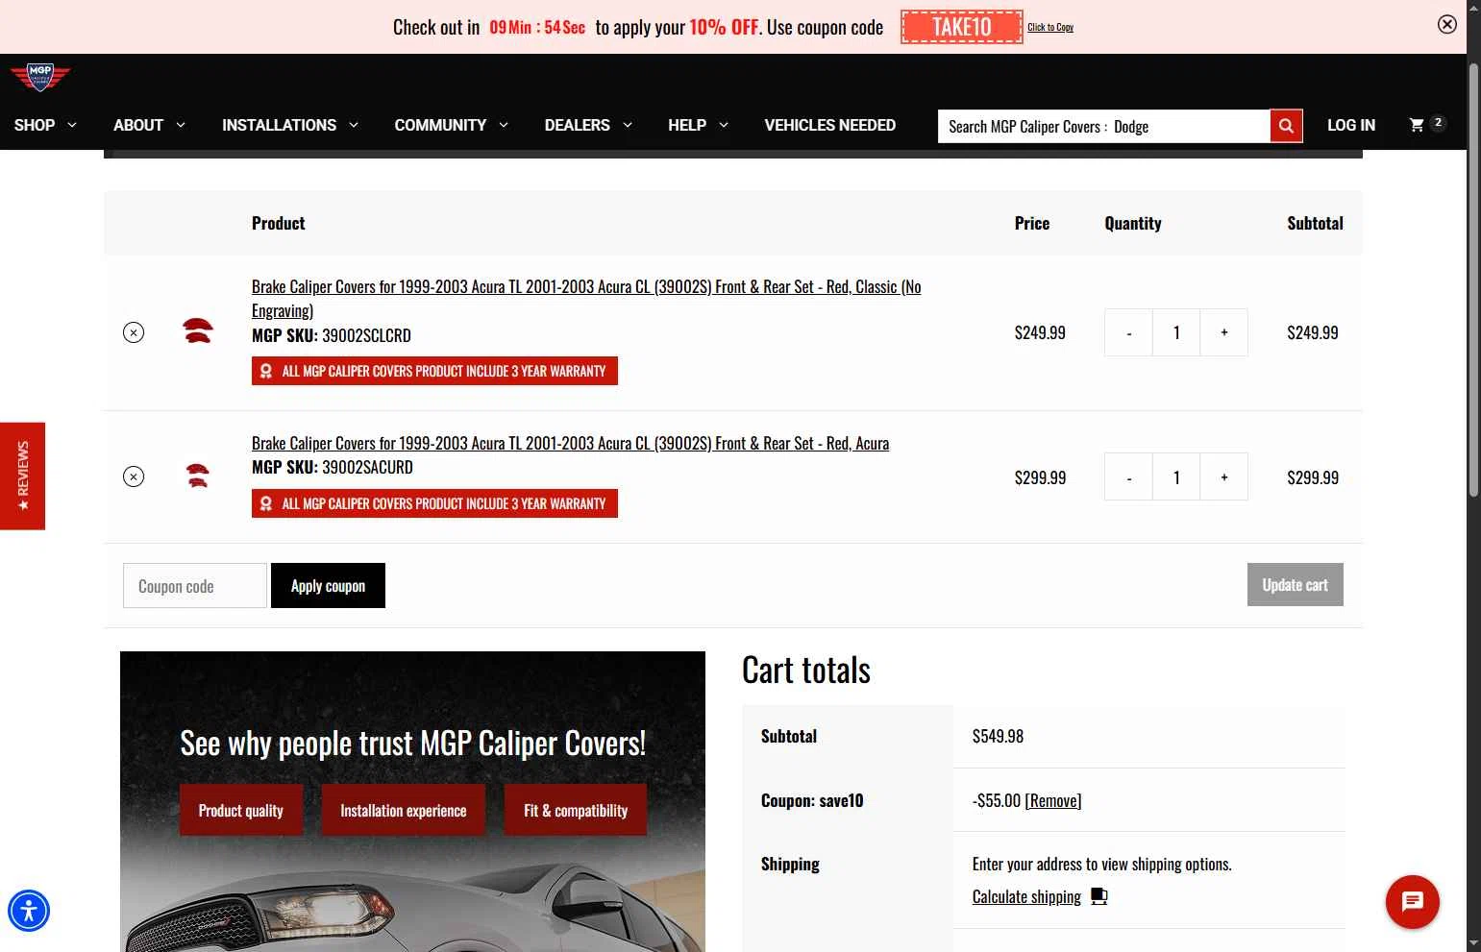
Task: Open thumbnail of Red Acura caliper covers
Action: [198, 476]
